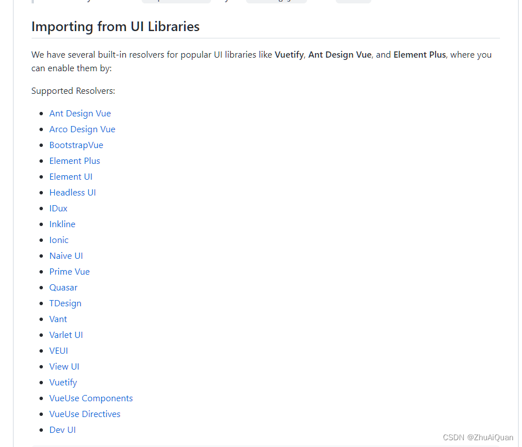Open the Ionic link
The width and height of the screenshot is (522, 447).
pyautogui.click(x=59, y=240)
